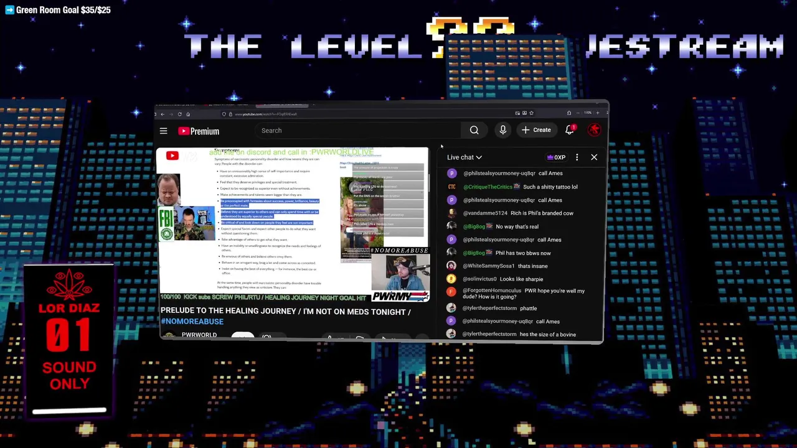This screenshot has width=797, height=448.
Task: Expand the Live chat mode dropdown
Action: click(x=464, y=157)
